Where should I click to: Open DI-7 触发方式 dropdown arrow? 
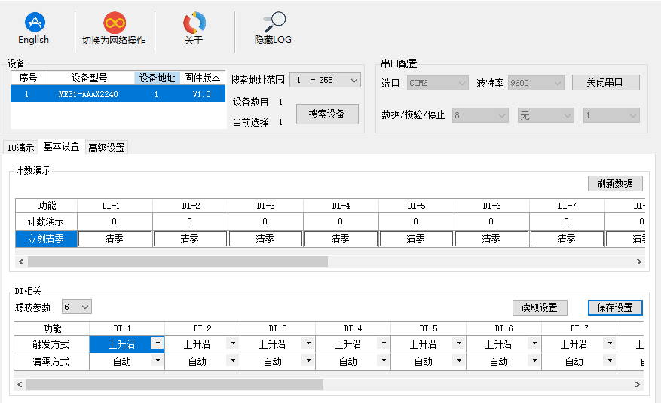[610, 343]
